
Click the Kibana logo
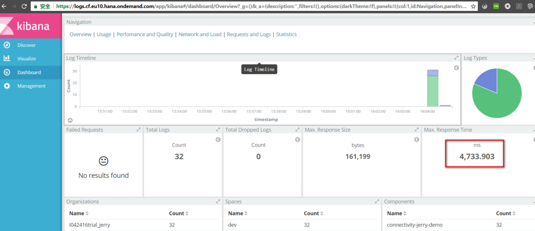pos(30,26)
